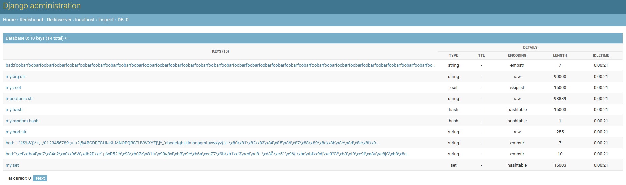Screen dimensions: 626x185
Task: Click the back arrow beside Database 0 heading
Action: (66, 38)
